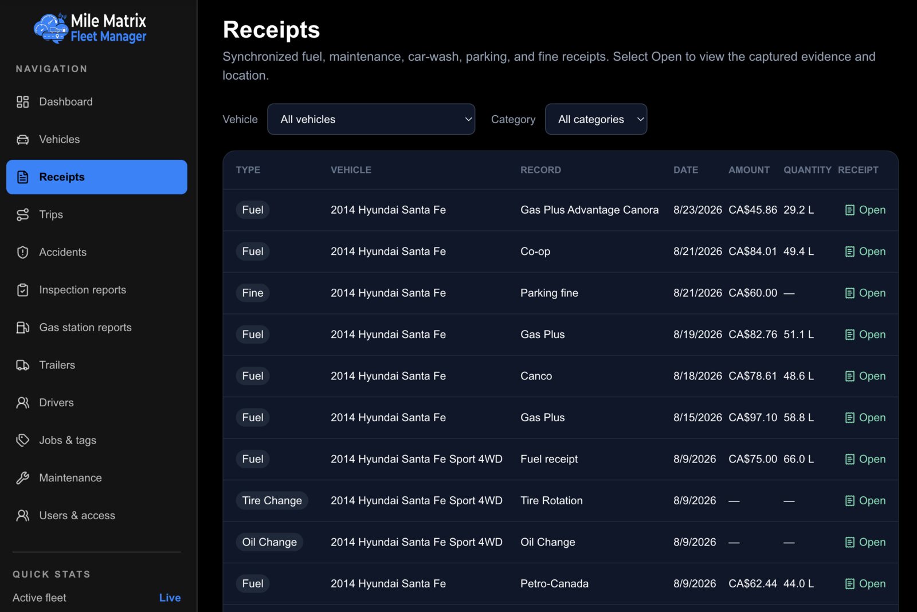Click the AMOUNT column header
The height and width of the screenshot is (612, 917).
tap(749, 170)
